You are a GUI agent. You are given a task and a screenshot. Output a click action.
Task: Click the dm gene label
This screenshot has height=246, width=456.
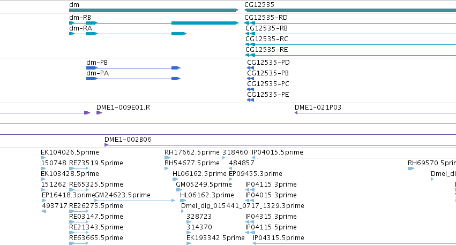coord(74,5)
